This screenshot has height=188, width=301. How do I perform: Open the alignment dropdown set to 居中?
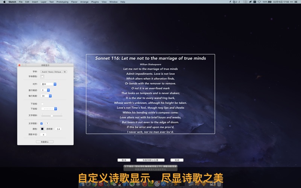coord(49,84)
